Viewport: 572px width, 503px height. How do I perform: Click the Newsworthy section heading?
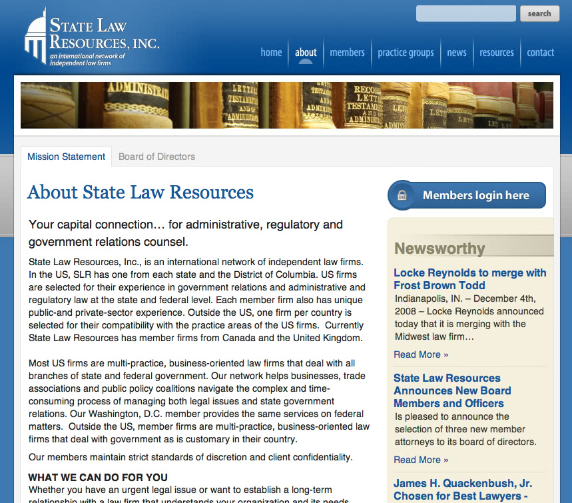pos(439,249)
